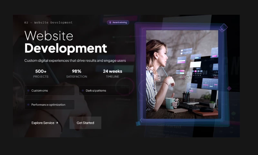Click the SATISFACTION label under 98%
This screenshot has width=258, height=155.
(77, 77)
